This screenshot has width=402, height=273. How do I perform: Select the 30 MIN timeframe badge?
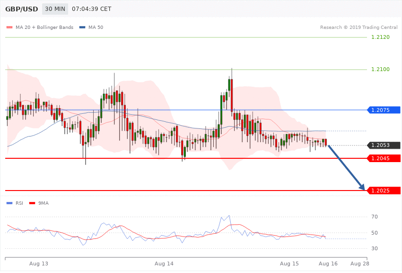point(55,9)
